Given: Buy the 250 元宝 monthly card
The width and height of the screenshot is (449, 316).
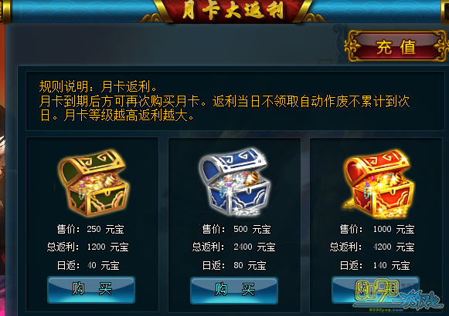Looking at the screenshot, I should click(x=91, y=290).
